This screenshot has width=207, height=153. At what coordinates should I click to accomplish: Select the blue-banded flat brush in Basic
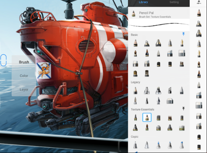click(170, 54)
